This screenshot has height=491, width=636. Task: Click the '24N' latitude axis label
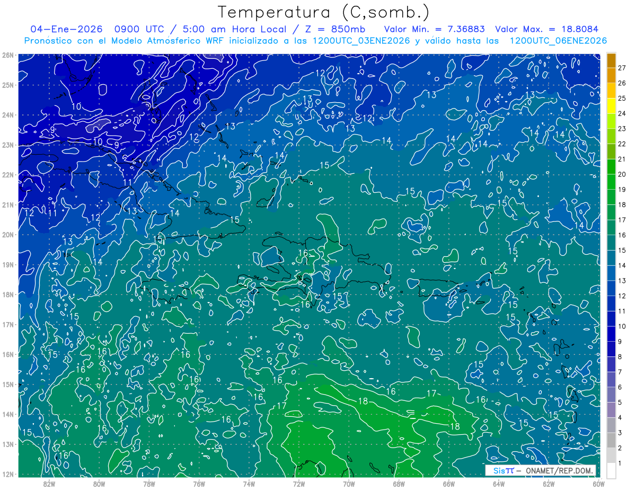(7, 115)
